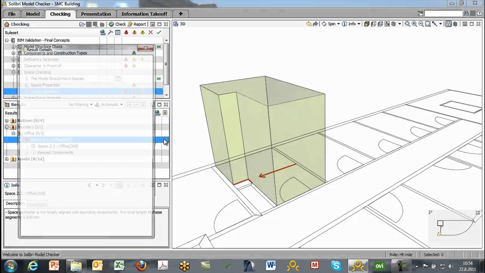Click the globe link icon in Ruleset header

[103, 33]
